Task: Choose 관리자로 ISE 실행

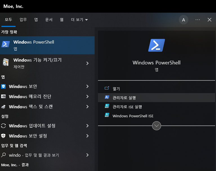Action: pos(157,107)
